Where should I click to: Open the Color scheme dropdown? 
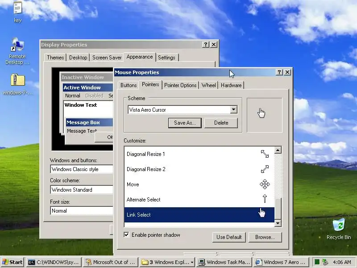coord(82,189)
